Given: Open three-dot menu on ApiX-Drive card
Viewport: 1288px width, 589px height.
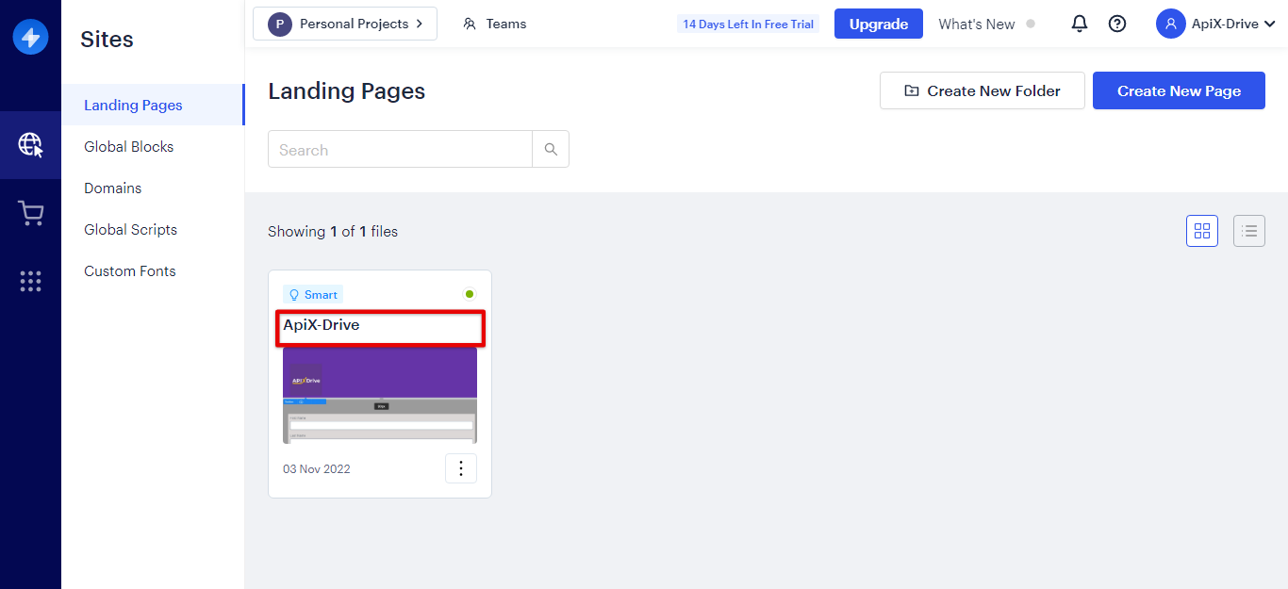Looking at the screenshot, I should (461, 468).
